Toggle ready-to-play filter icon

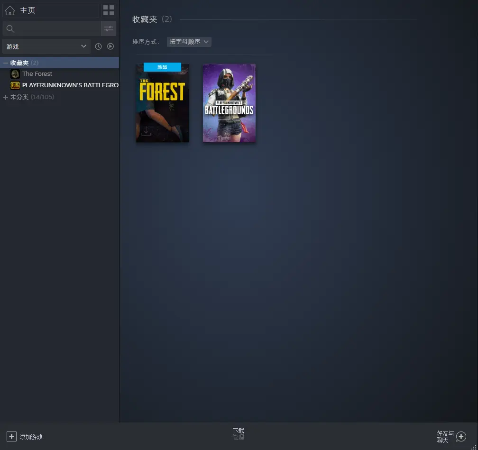coord(110,46)
